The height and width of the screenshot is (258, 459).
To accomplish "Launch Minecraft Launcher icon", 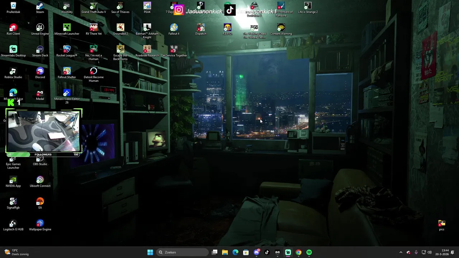I will (x=67, y=30).
